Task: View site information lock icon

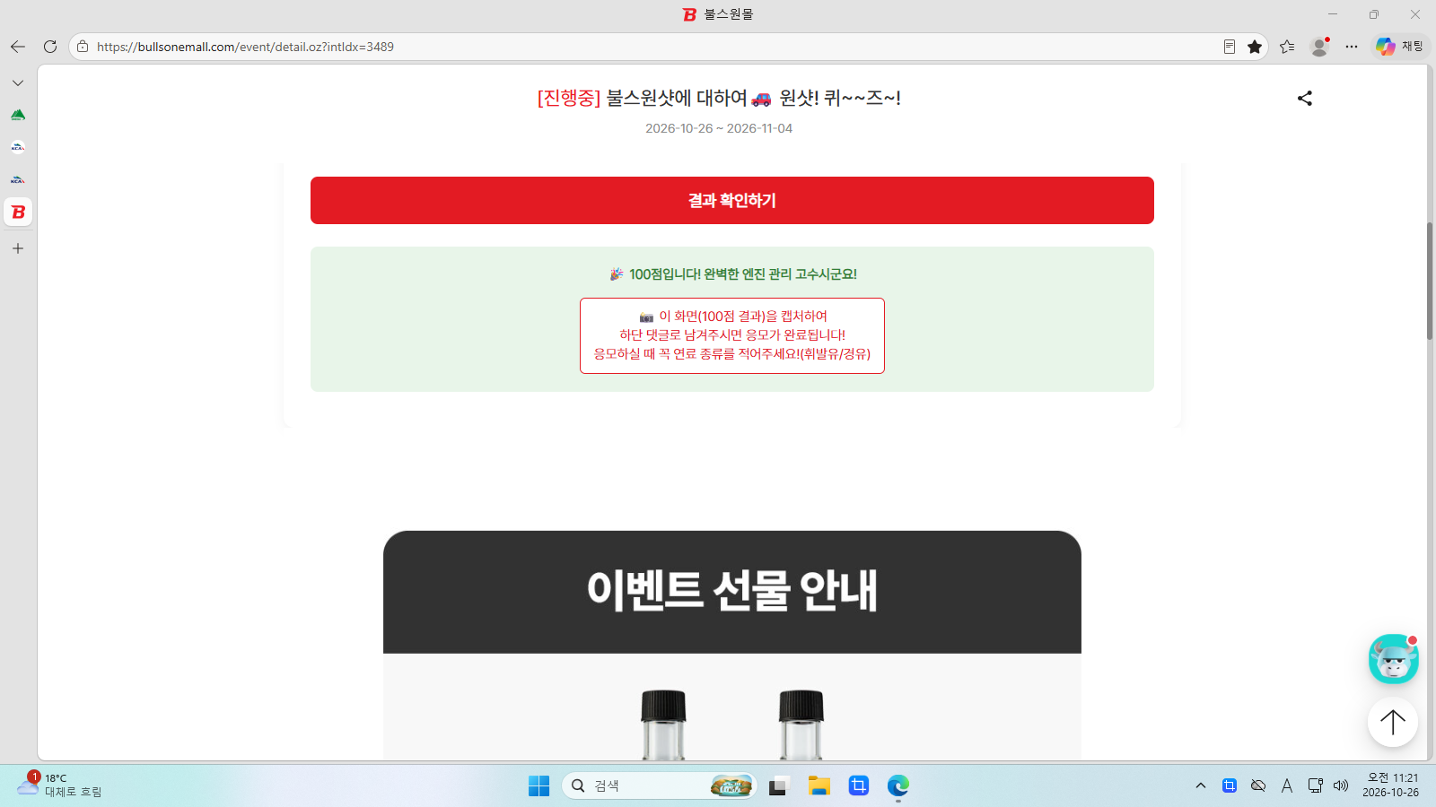Action: point(83,47)
